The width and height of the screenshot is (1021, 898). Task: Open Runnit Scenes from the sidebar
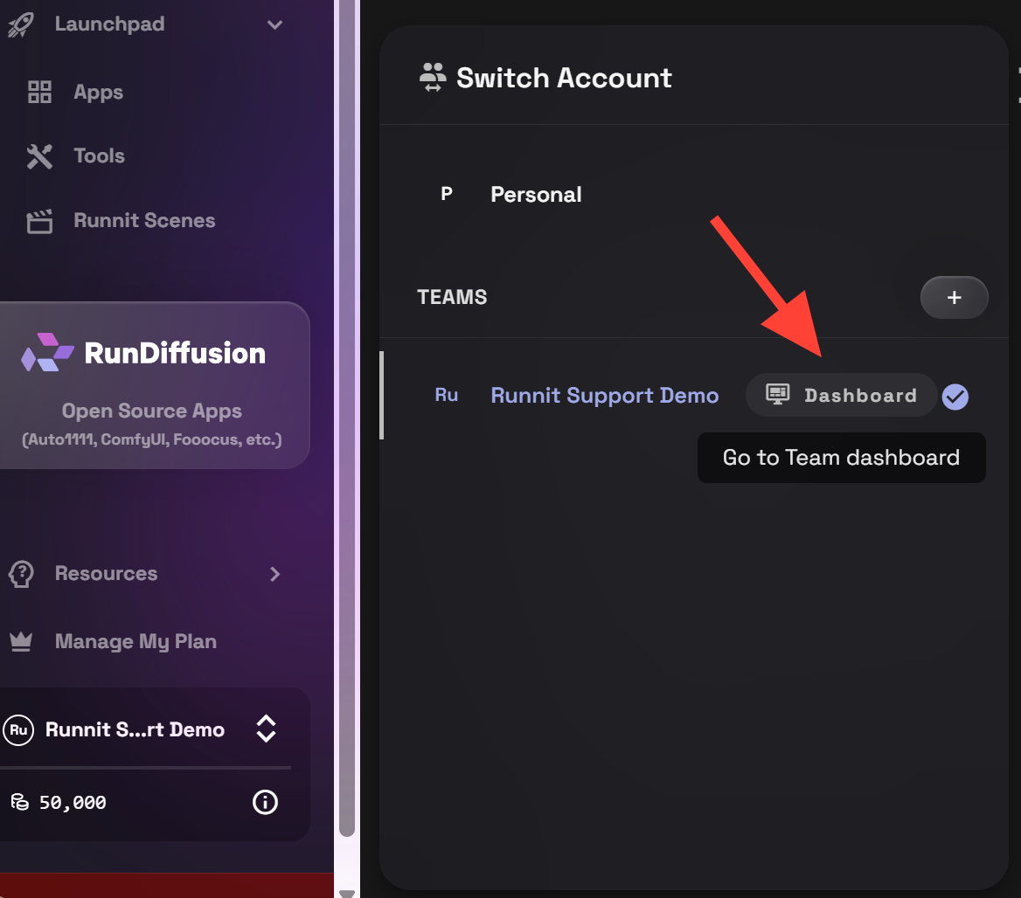pos(143,221)
